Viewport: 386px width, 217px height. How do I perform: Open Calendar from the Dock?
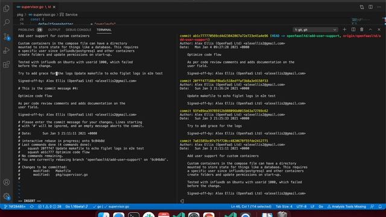pyautogui.click(x=163, y=215)
